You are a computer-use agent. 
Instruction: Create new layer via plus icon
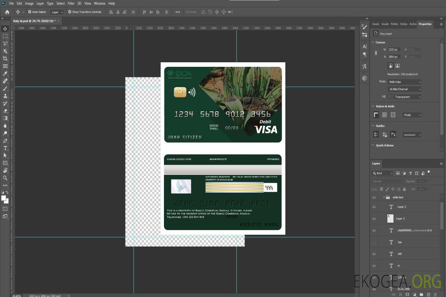(x=428, y=295)
